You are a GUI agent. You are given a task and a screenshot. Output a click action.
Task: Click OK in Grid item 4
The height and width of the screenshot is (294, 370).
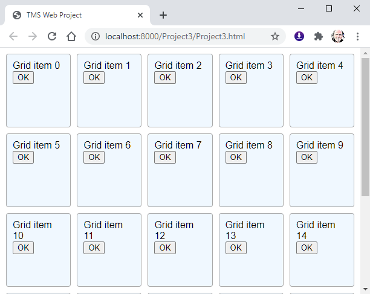coord(307,77)
